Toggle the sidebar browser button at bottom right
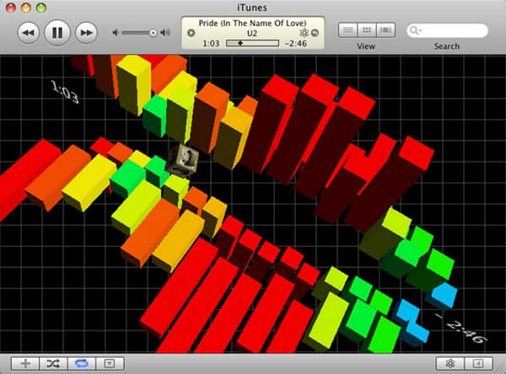The height and width of the screenshot is (374, 506). pos(478,364)
